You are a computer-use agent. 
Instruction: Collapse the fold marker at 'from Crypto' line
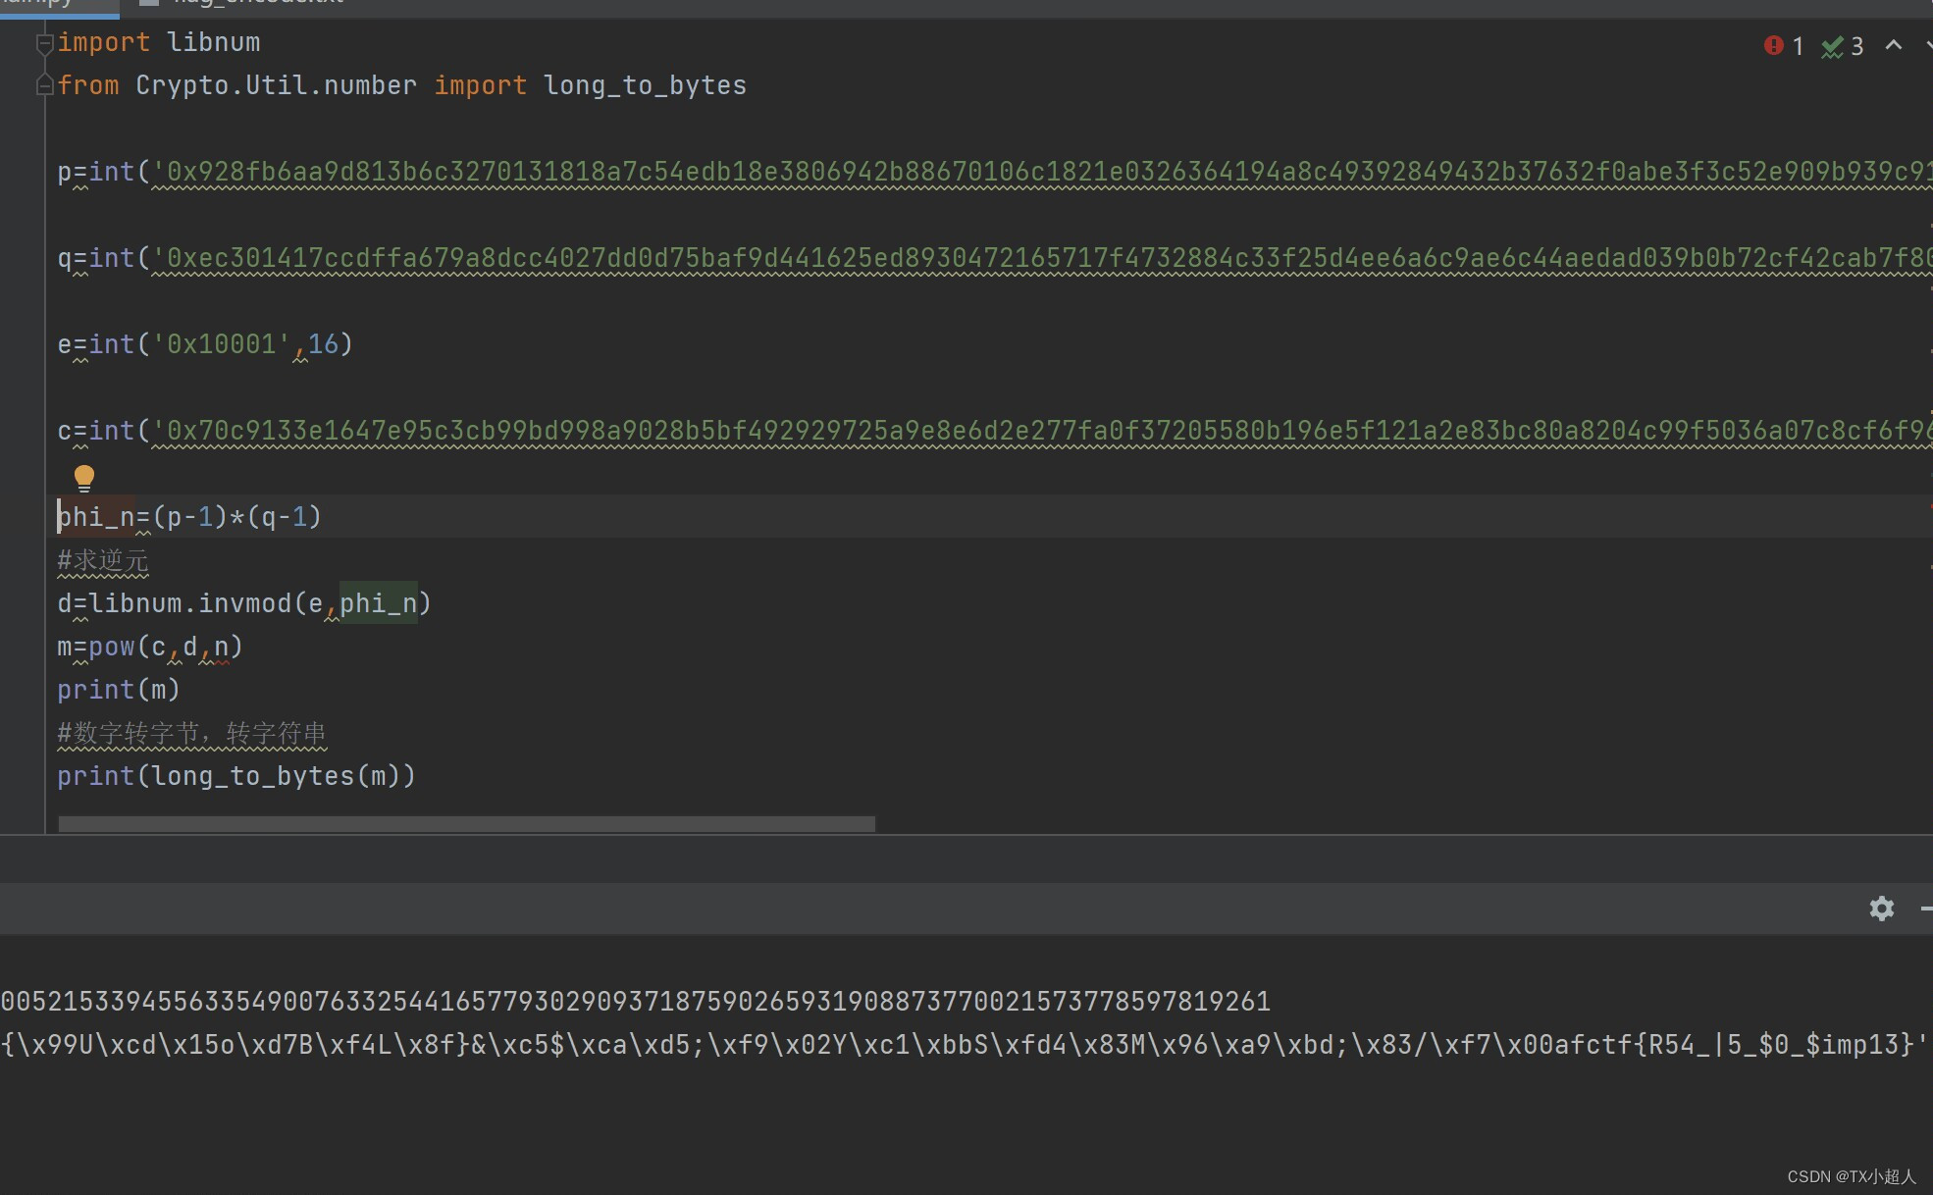[x=43, y=86]
